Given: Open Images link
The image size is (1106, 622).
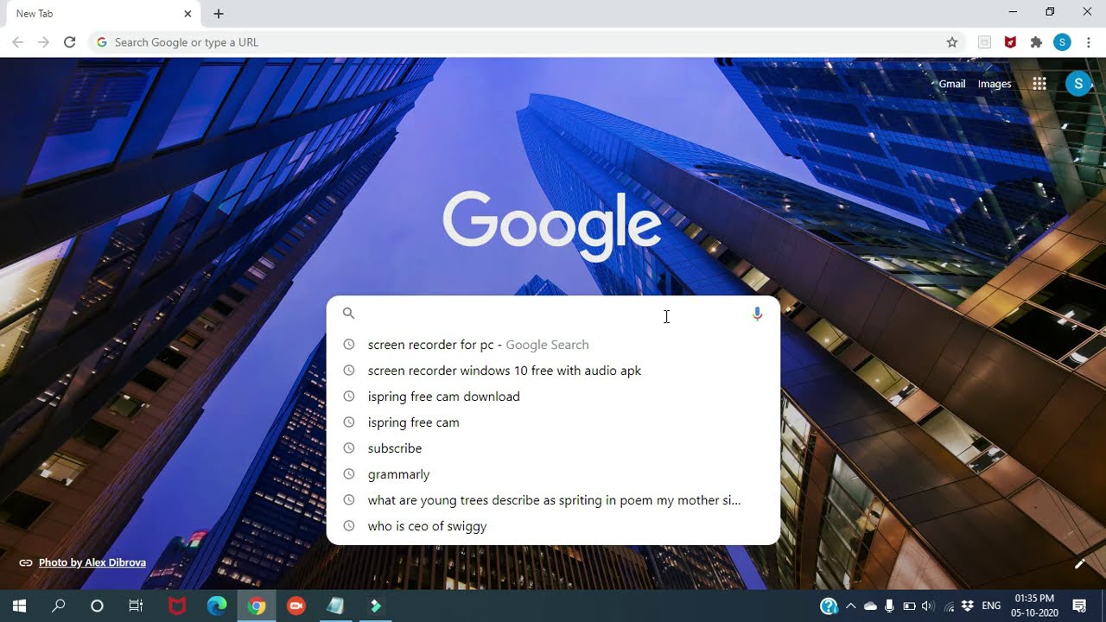Looking at the screenshot, I should point(995,84).
